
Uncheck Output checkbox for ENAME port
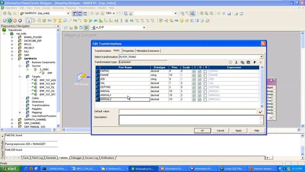tap(200, 75)
